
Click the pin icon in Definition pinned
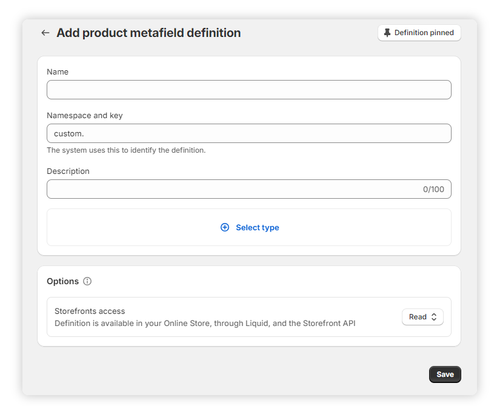(x=387, y=33)
